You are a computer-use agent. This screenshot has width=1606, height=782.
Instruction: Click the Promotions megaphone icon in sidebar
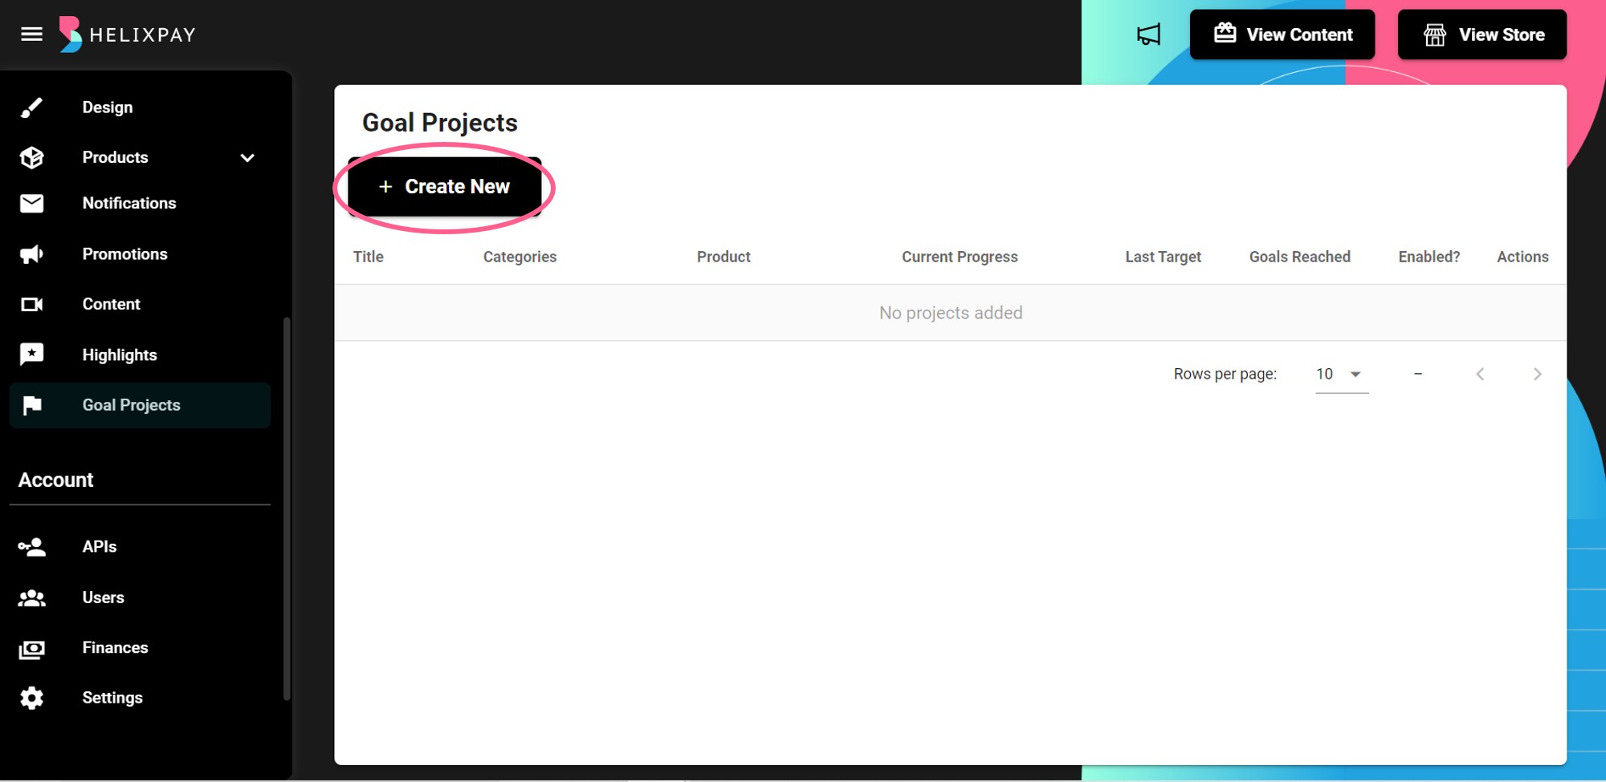tap(31, 254)
